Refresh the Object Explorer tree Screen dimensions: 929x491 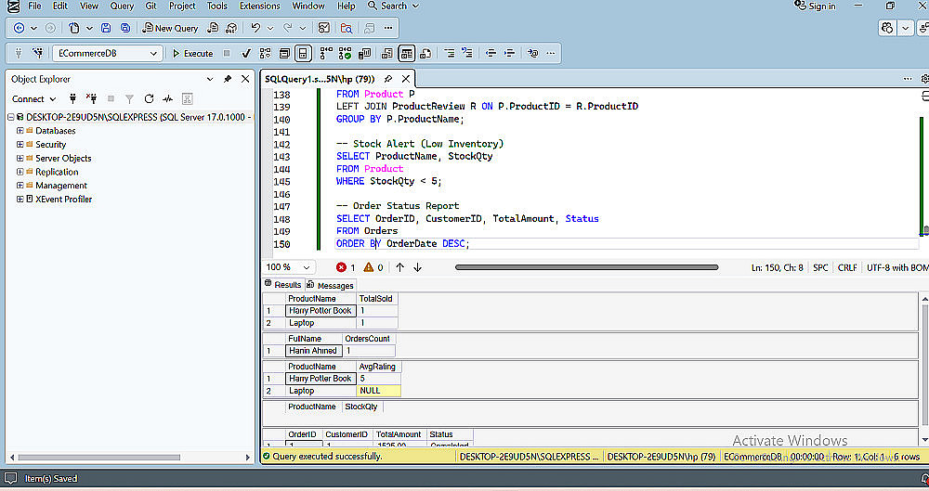(x=149, y=99)
